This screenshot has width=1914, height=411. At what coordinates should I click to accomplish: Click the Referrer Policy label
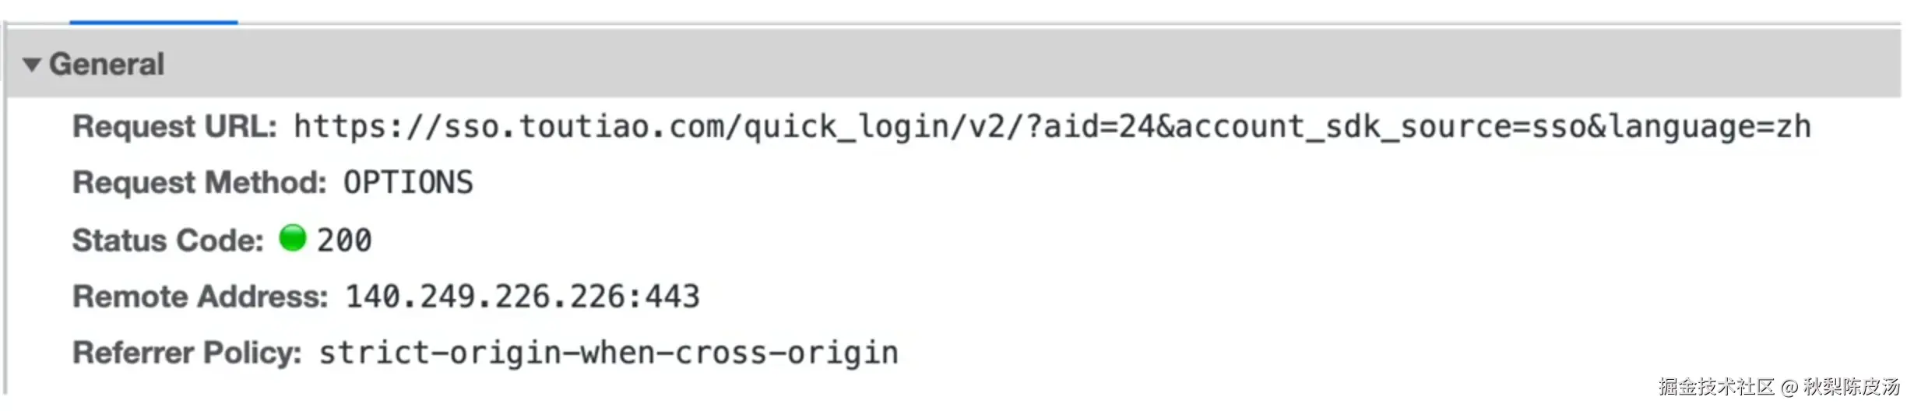(187, 353)
